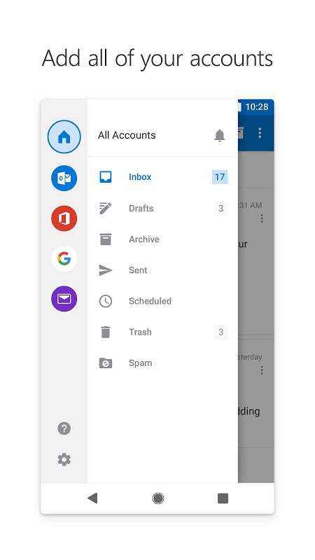Click the Trash bin icon
This screenshot has width=315, height=560.
(x=106, y=332)
